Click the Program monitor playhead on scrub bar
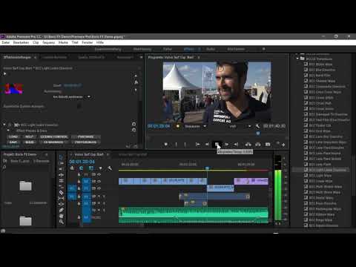Screen dimensions: 356x267 click(258, 133)
